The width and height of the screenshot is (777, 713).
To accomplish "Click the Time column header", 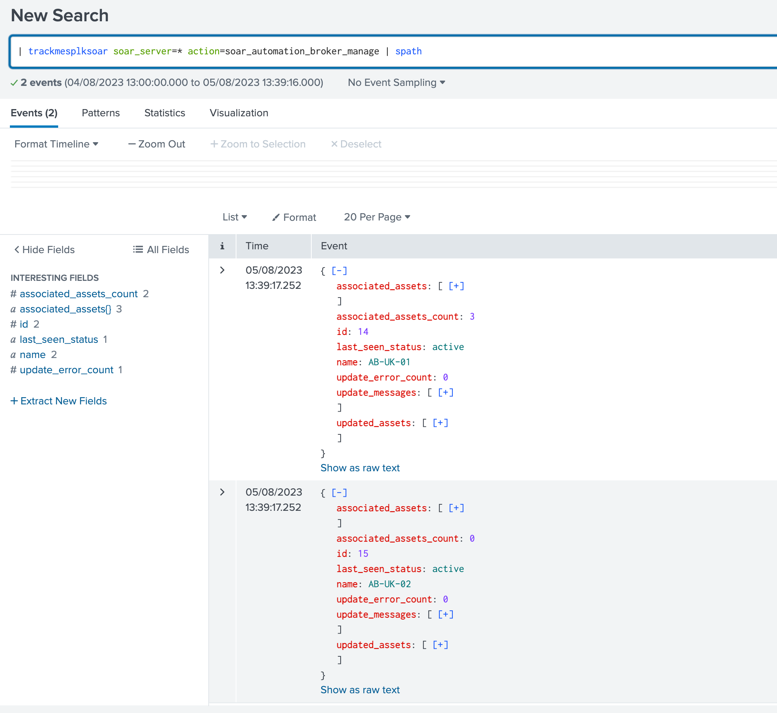I will [x=257, y=246].
